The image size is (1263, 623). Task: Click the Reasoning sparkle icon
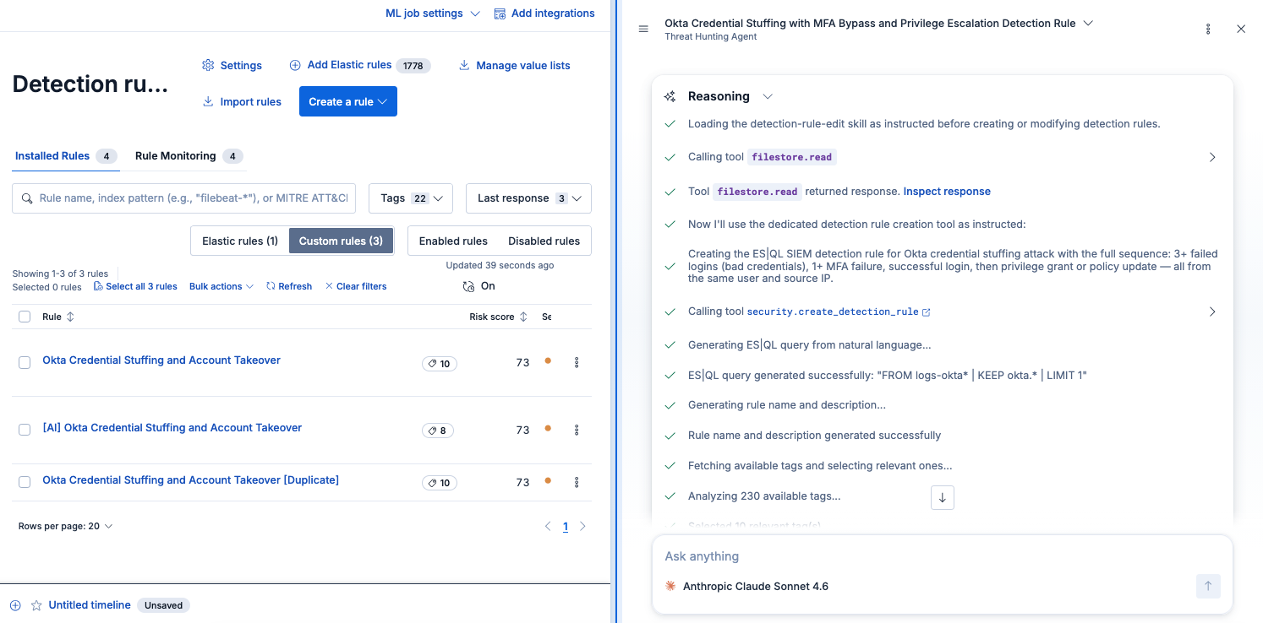670,96
